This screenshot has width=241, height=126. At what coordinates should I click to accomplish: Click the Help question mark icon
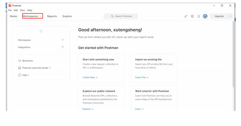pos(19,75)
